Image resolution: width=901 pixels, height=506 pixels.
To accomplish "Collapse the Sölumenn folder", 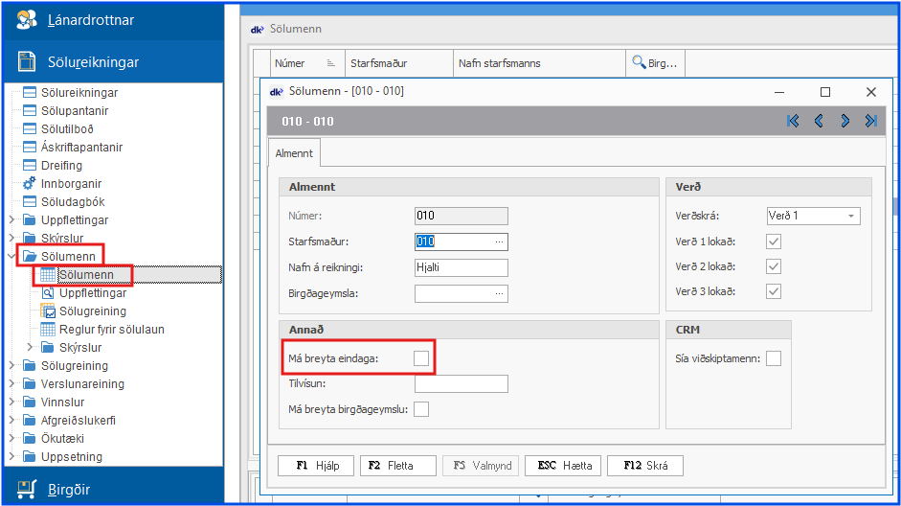I will click(x=11, y=257).
